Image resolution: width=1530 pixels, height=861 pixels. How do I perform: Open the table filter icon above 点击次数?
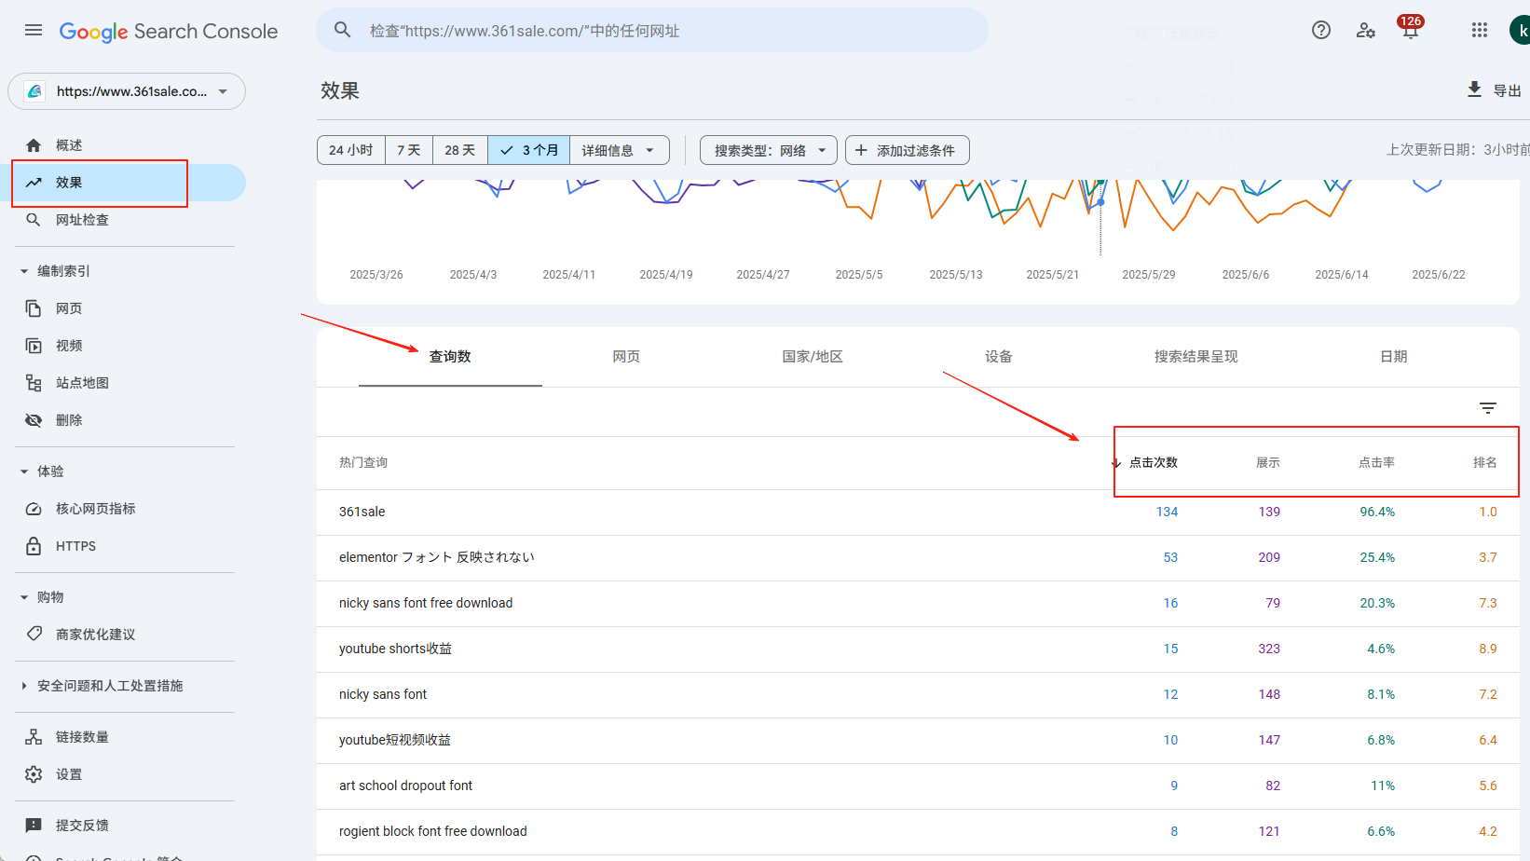pos(1487,408)
